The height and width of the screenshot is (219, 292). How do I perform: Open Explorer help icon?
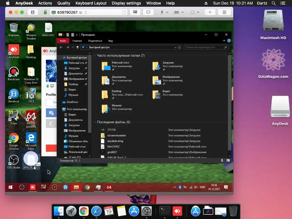point(229,40)
